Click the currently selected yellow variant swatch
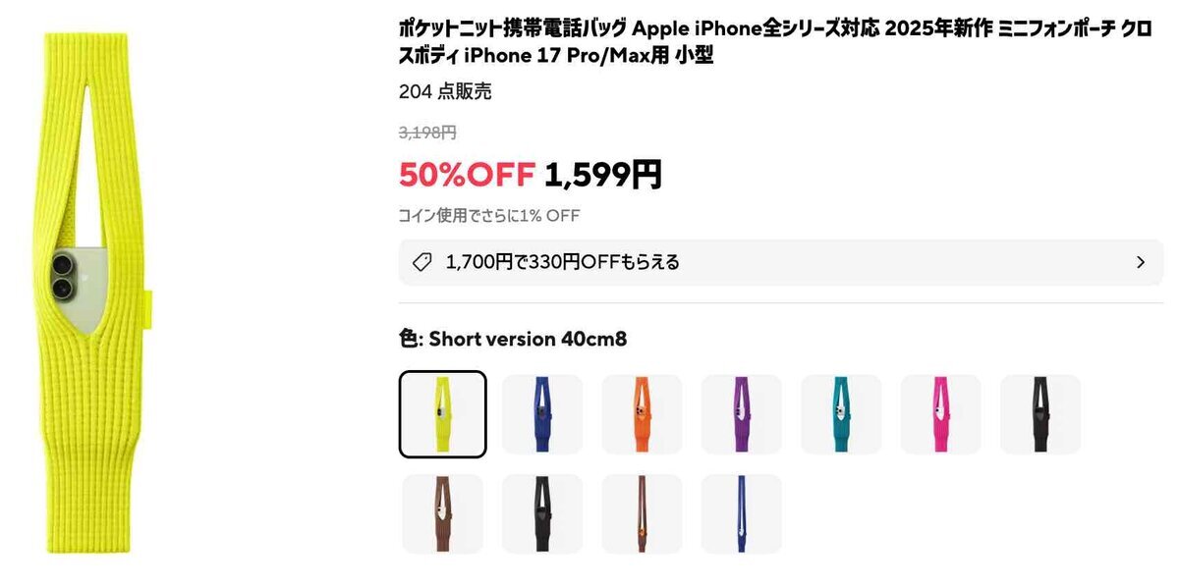The image size is (1179, 588). tap(444, 412)
